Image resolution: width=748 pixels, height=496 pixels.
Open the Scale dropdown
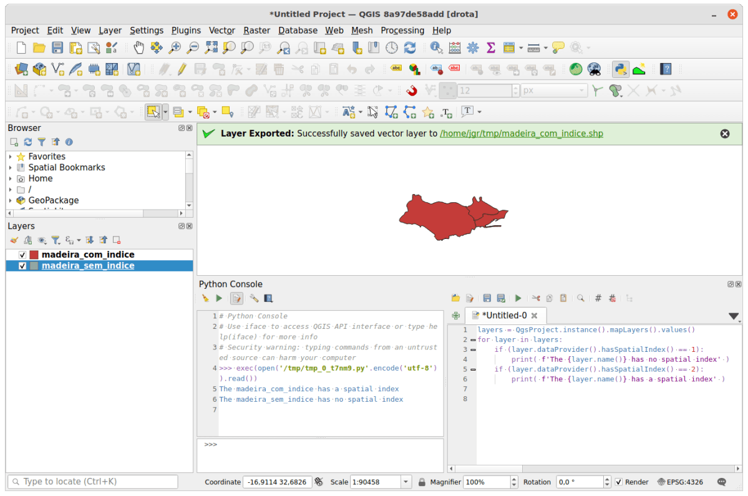[406, 482]
